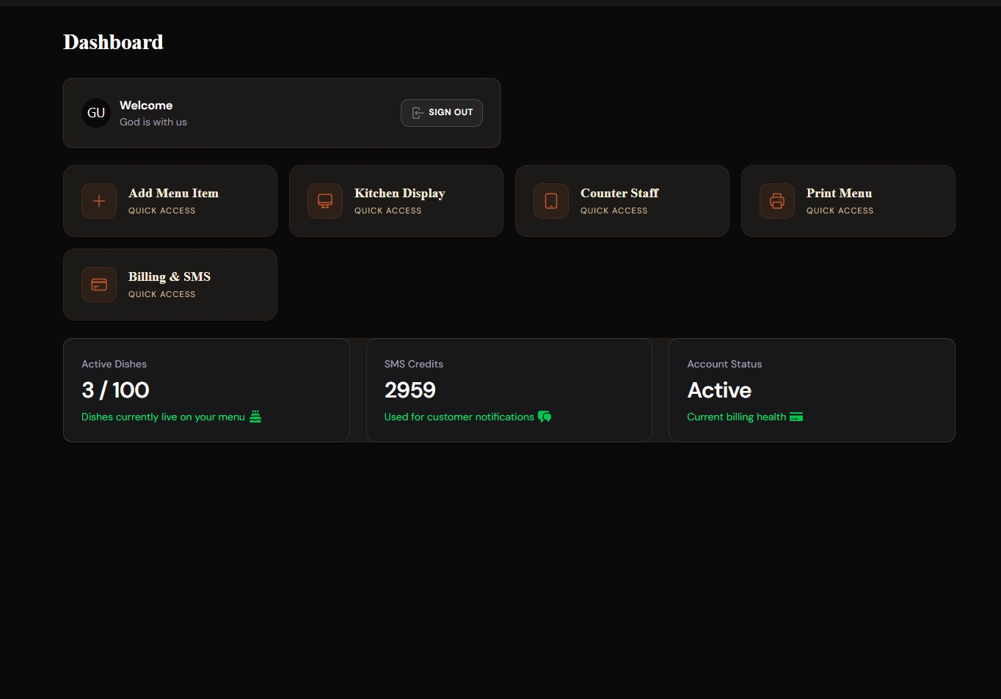This screenshot has height=699, width=1001.
Task: Click the credit card icon on Billing & SMS
Action: pyautogui.click(x=99, y=285)
